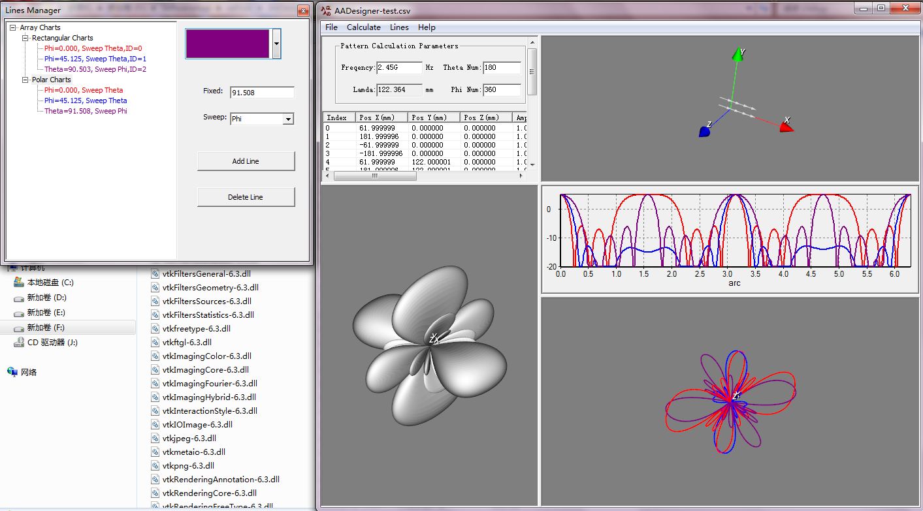
Task: Focus the Fixed value input field
Action: click(262, 93)
